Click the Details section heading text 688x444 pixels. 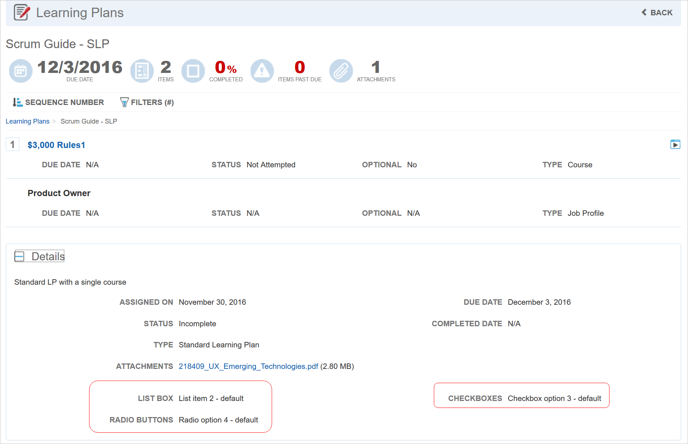tap(48, 256)
